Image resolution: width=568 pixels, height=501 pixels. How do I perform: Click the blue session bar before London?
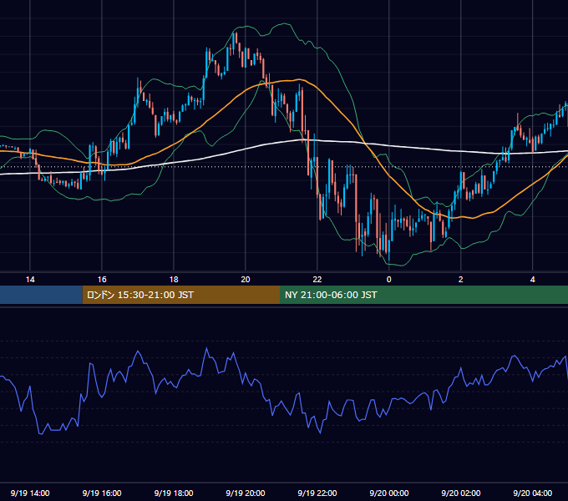(x=41, y=295)
